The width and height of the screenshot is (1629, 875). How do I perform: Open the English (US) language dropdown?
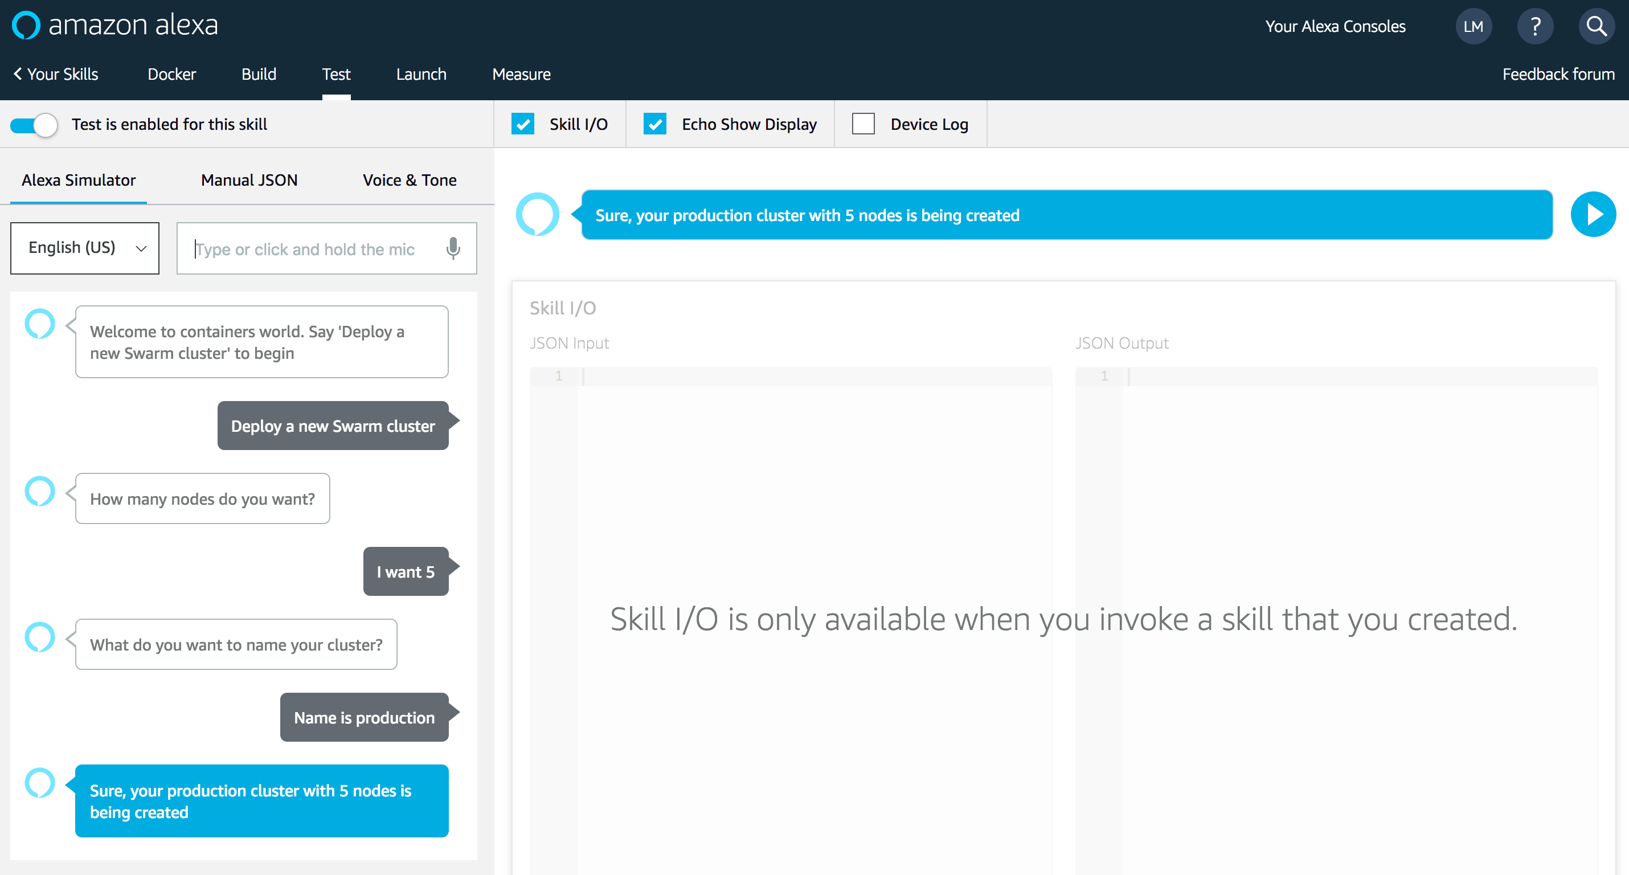pyautogui.click(x=85, y=248)
